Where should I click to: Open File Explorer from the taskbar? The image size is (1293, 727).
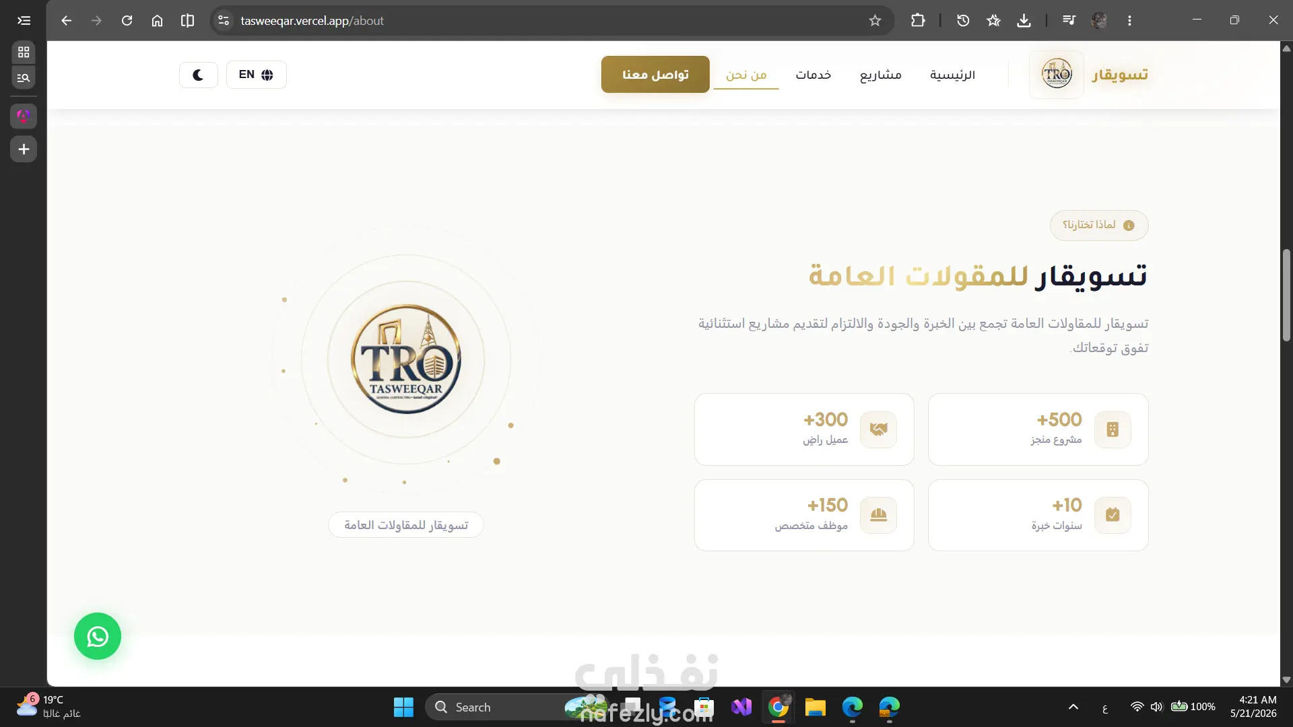tap(815, 707)
